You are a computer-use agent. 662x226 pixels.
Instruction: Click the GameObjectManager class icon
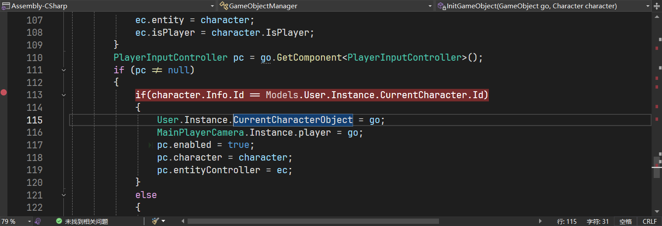point(224,6)
